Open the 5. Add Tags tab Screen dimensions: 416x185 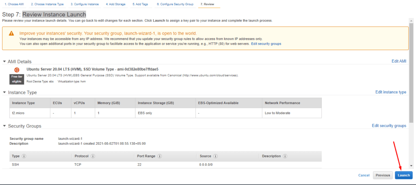pos(140,4)
